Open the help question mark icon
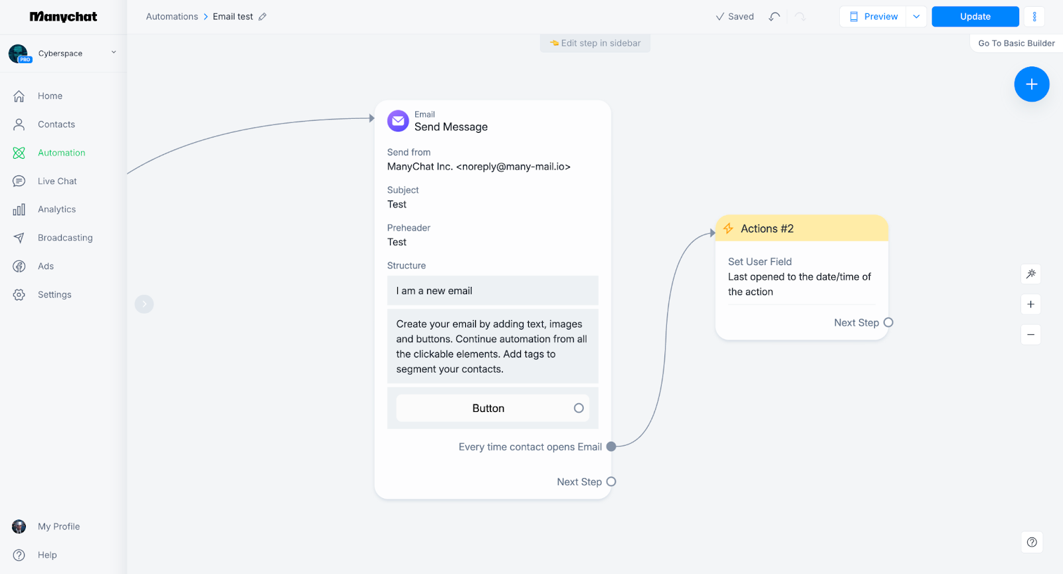Screen dimensions: 1063x574 click(x=1031, y=542)
